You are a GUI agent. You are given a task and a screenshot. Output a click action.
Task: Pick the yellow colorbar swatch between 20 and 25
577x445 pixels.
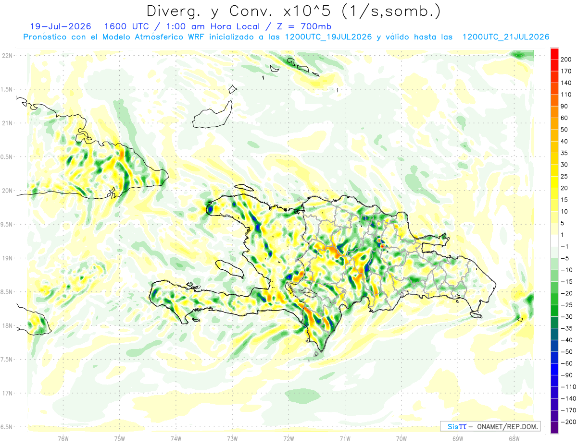pos(554,182)
